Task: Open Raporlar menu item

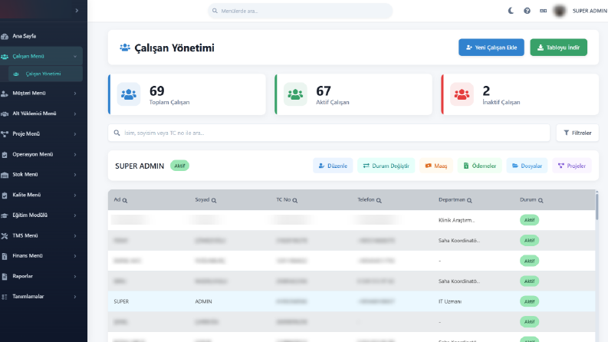Action: [x=41, y=276]
